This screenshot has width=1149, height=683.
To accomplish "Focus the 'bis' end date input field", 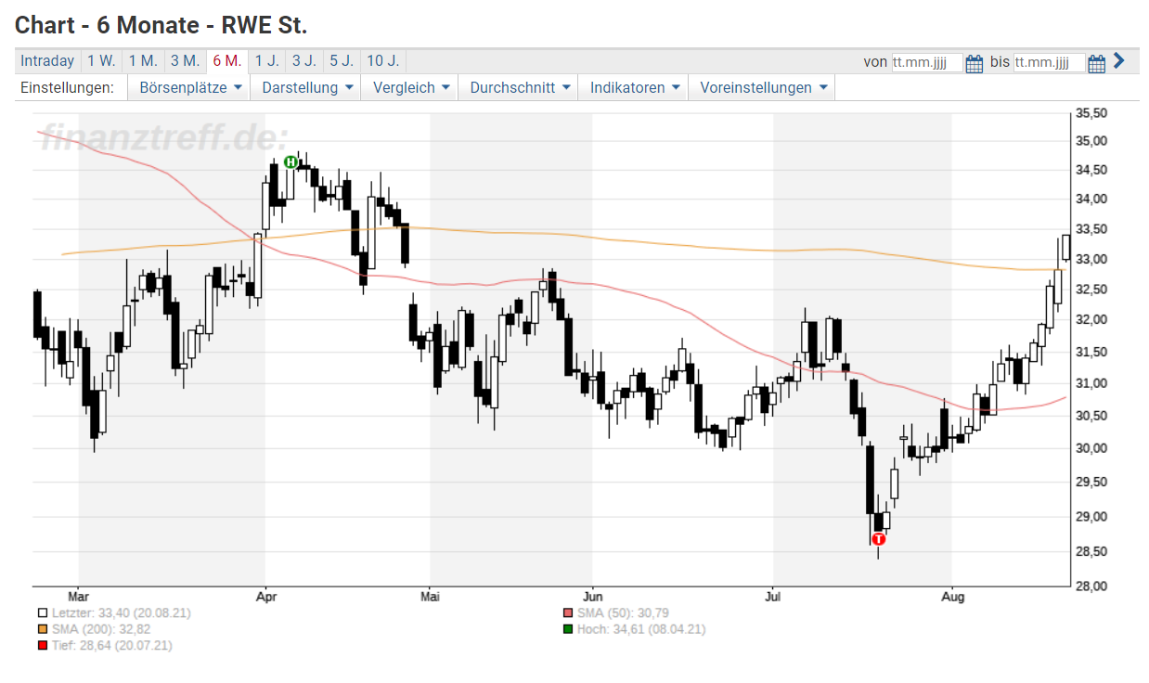I will tap(1050, 63).
